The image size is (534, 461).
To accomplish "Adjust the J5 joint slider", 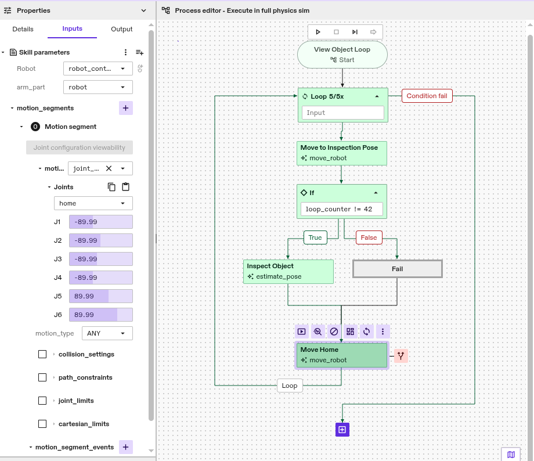I will pyautogui.click(x=100, y=296).
